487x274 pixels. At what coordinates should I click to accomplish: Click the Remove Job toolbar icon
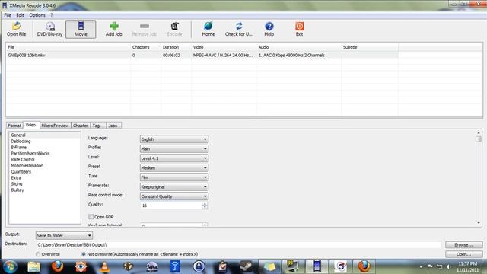144,29
